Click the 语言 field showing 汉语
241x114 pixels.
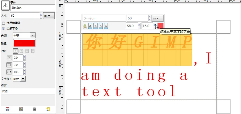click(28, 91)
